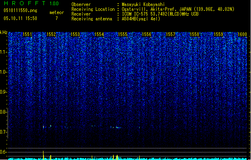251x160 pixels.
Task: Click the meteor echo at 1556
Action: pos(140,128)
